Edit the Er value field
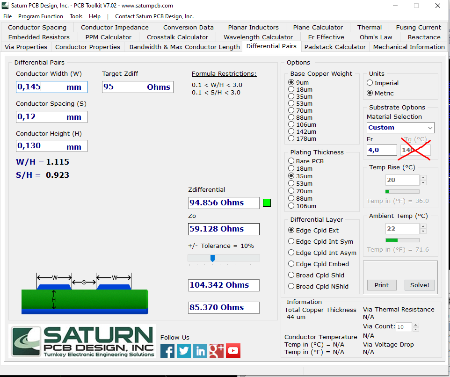 coord(382,150)
